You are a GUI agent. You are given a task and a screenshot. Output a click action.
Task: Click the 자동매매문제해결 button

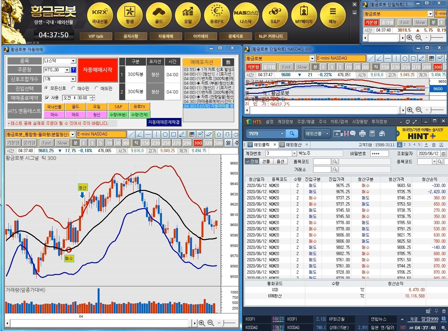pyautogui.click(x=164, y=122)
